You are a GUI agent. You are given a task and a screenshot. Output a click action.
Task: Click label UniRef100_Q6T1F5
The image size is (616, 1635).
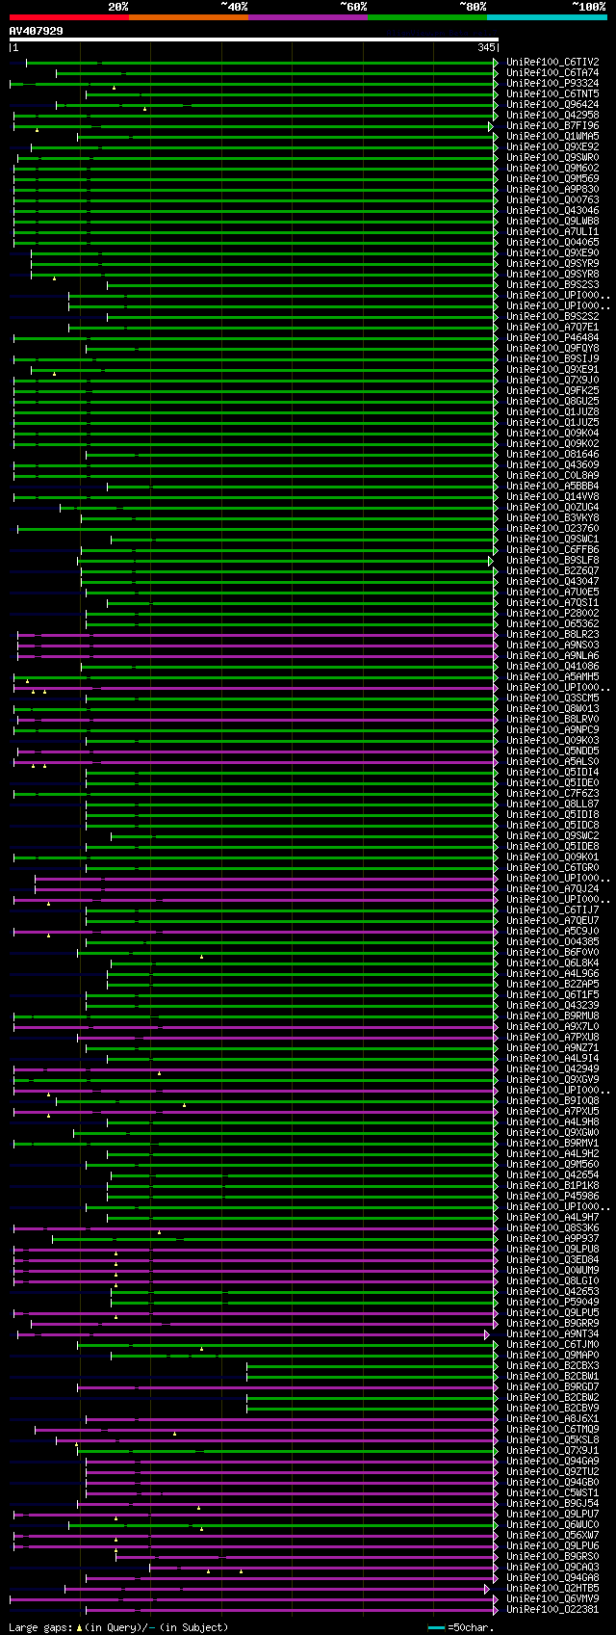coord(552,994)
